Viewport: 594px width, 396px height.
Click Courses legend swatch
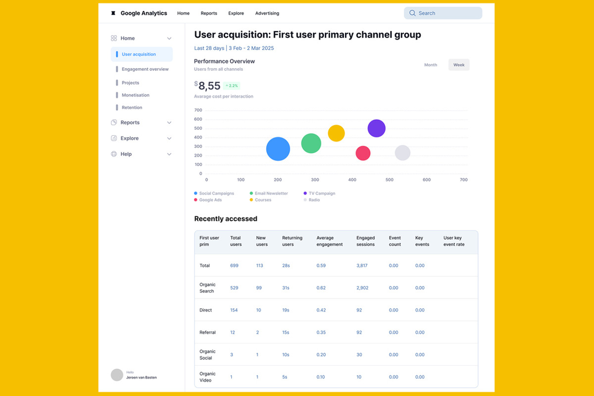tap(251, 200)
